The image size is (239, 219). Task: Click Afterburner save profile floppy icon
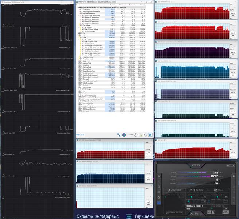(196, 214)
